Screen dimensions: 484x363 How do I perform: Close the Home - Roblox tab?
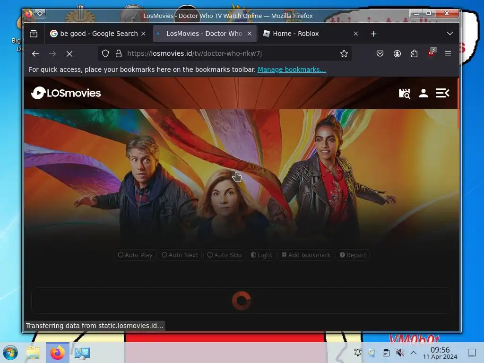coord(356,34)
